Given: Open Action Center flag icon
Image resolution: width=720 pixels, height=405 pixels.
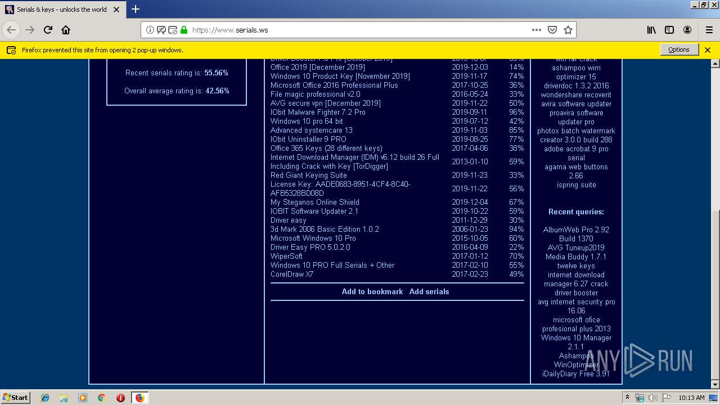Looking at the screenshot, I should click(x=667, y=398).
